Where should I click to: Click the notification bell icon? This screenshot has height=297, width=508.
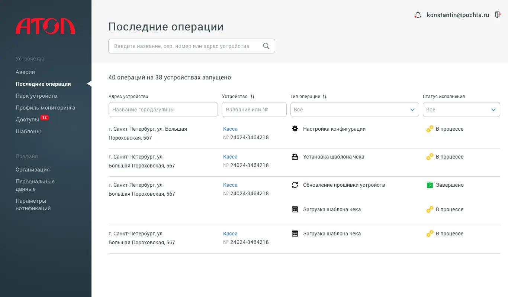click(x=418, y=15)
